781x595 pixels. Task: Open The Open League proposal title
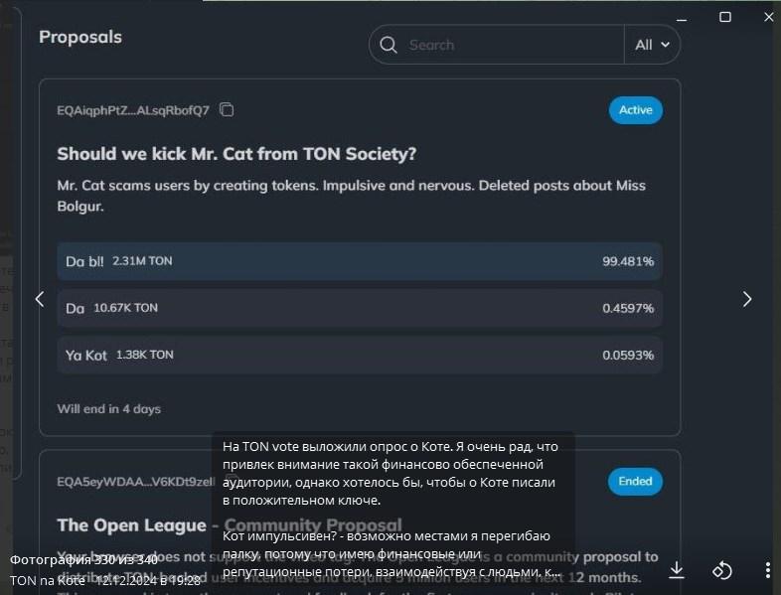(x=230, y=525)
